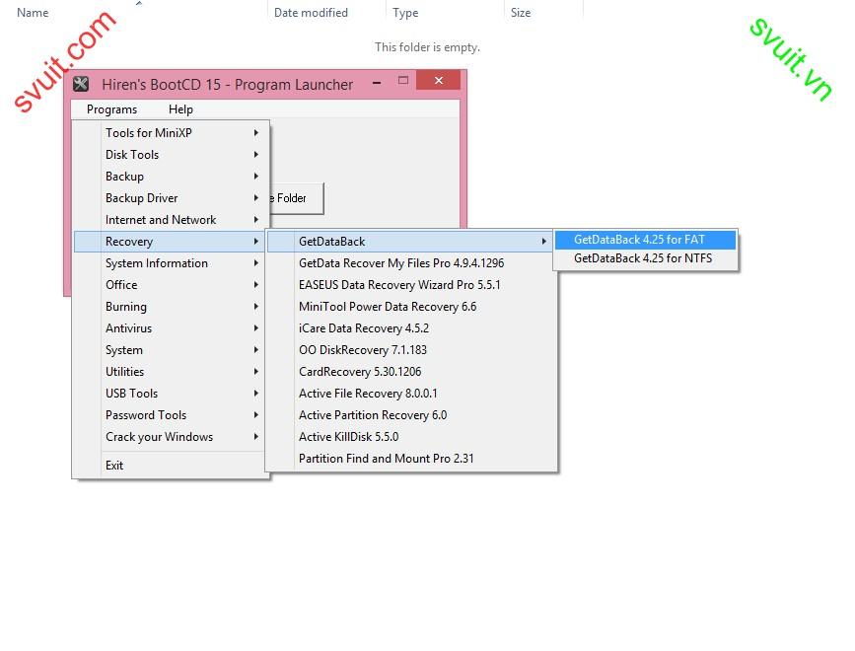Open the Antivirus submenu
Viewport: 855px width, 651px height.
171,328
